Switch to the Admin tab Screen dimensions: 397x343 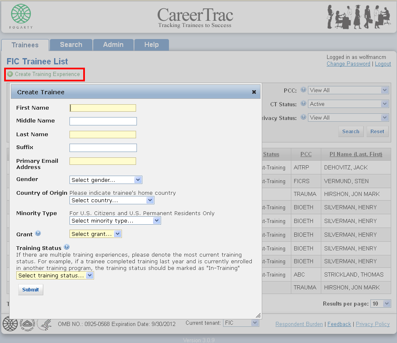tap(113, 45)
